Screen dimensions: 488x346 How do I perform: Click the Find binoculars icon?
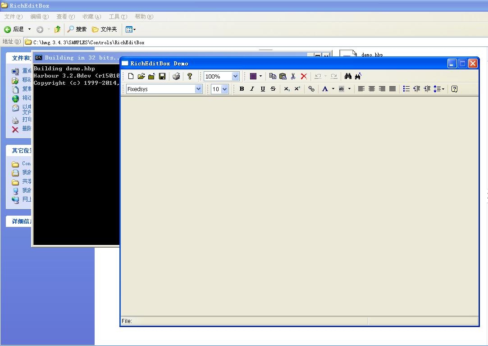348,76
